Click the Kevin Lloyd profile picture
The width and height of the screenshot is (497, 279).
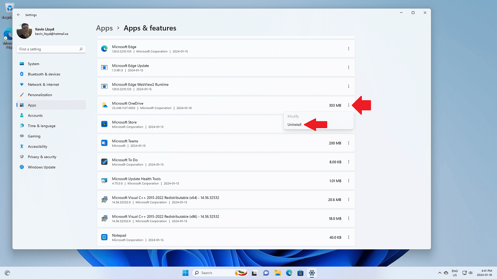[24, 31]
